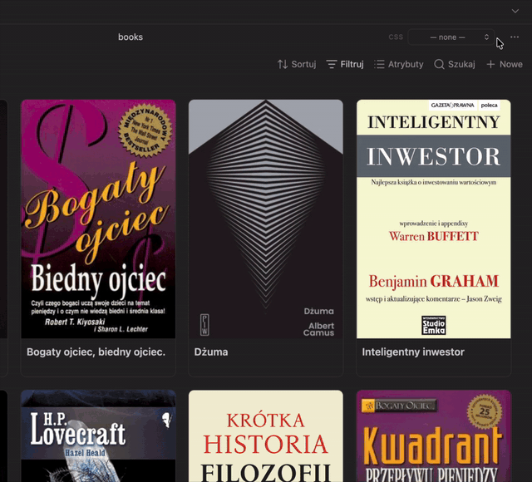The height and width of the screenshot is (482, 532).
Task: Select the 'Inteligentny inwestor' card title
Action: point(413,352)
